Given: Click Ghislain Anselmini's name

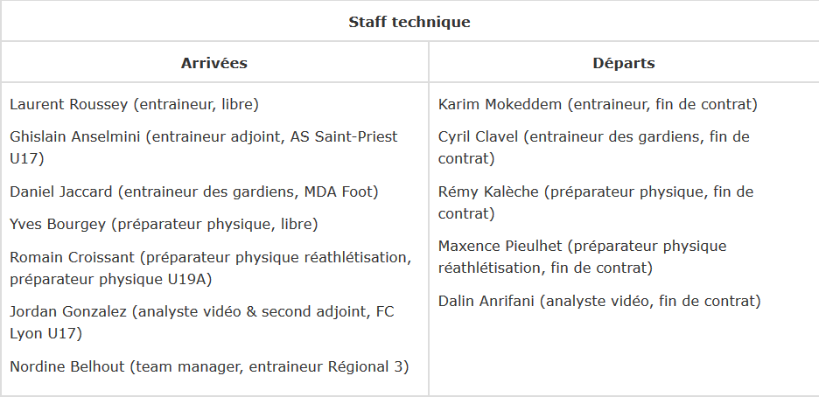Looking at the screenshot, I should pos(74,136).
